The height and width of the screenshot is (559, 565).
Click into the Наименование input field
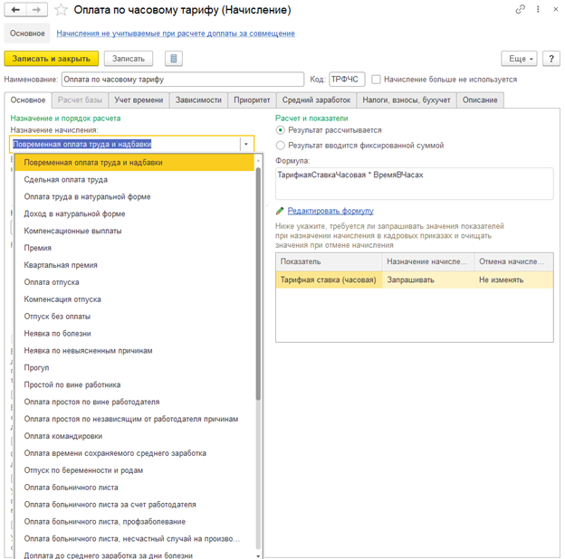(183, 80)
